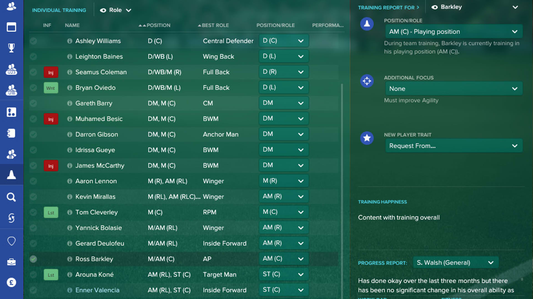Open the finances pound icon

[11, 283]
